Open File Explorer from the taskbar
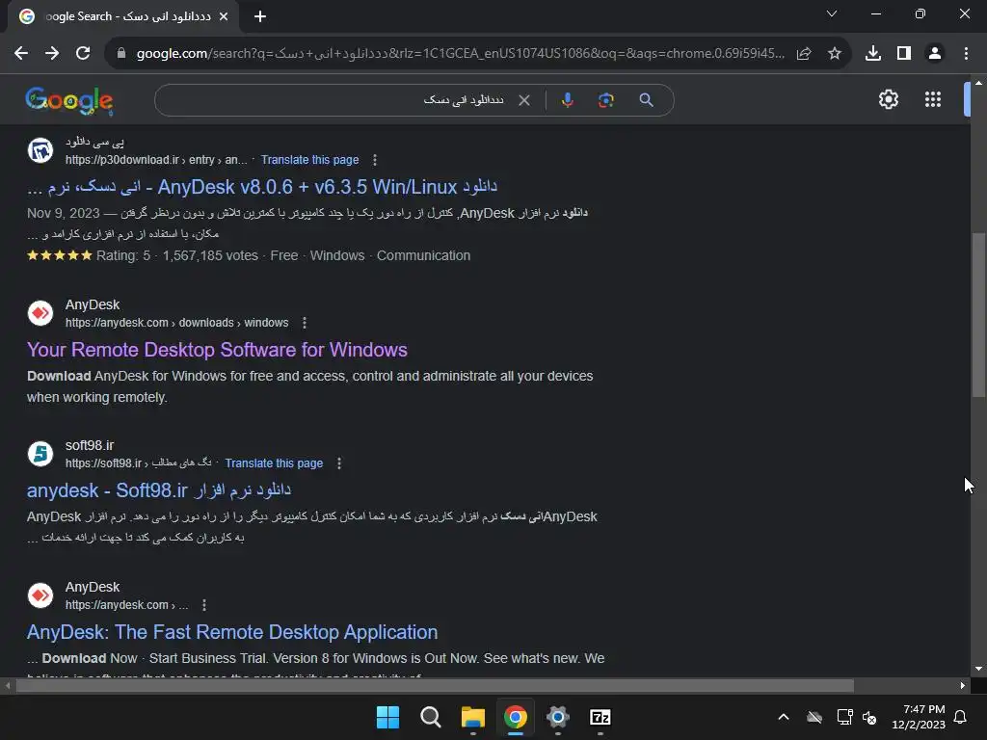The height and width of the screenshot is (740, 987). (x=472, y=717)
